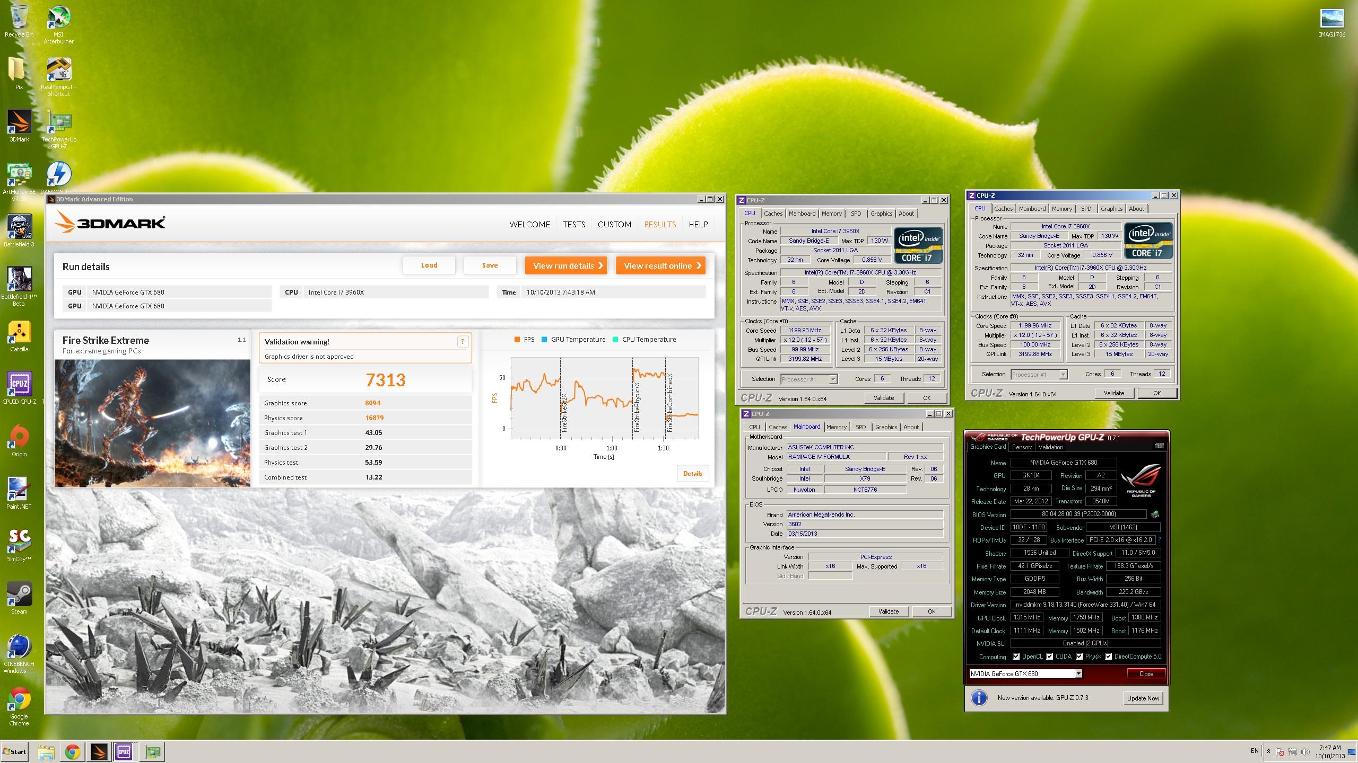1358x763 pixels.
Task: Open the MSI Afterburner desktop shortcut
Action: point(58,24)
